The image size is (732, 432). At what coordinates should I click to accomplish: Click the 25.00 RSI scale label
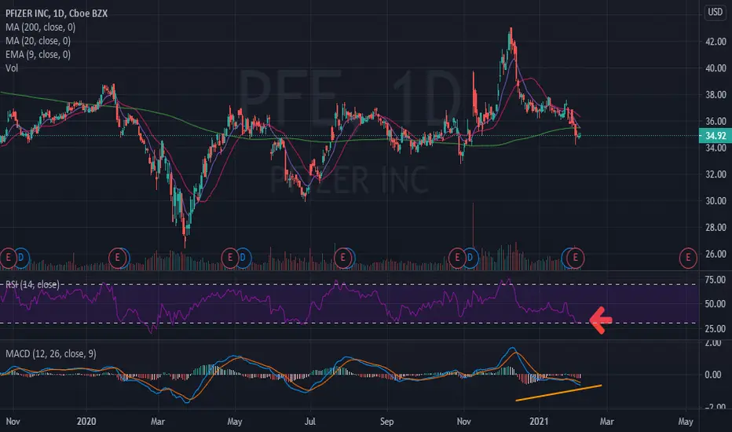coord(716,329)
